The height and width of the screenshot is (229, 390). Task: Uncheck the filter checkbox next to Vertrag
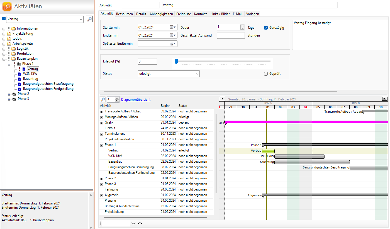point(4,19)
